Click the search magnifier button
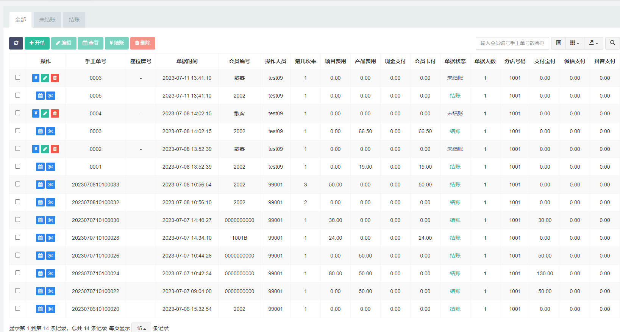 pyautogui.click(x=612, y=43)
